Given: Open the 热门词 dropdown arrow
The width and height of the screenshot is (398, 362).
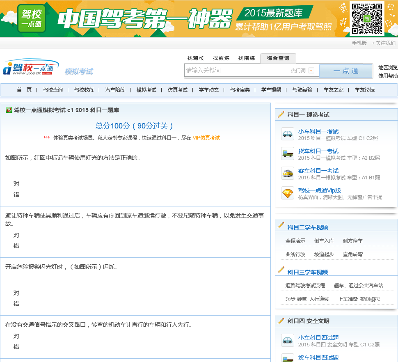Looking at the screenshot, I should point(311,71).
